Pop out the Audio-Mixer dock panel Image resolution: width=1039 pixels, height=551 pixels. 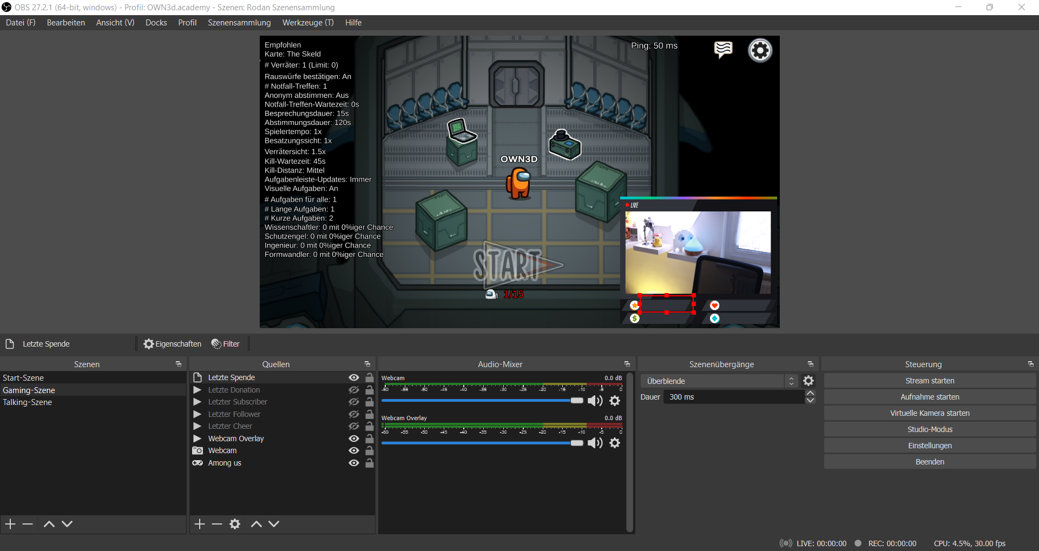627,364
